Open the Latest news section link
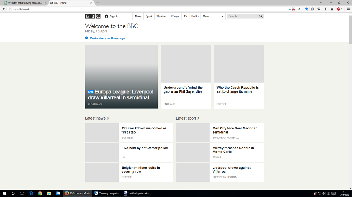 pyautogui.click(x=97, y=118)
